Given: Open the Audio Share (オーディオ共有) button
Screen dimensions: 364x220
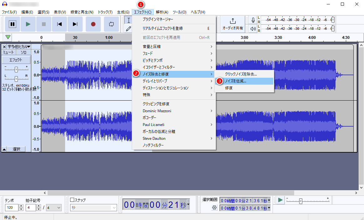Looking at the screenshot, I should tap(233, 24).
